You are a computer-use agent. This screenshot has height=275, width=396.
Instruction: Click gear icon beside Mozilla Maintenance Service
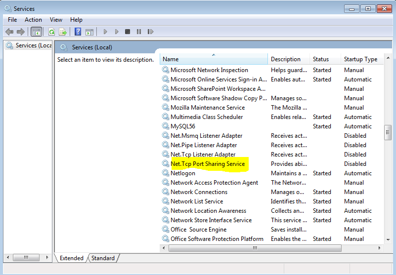[x=166, y=107]
